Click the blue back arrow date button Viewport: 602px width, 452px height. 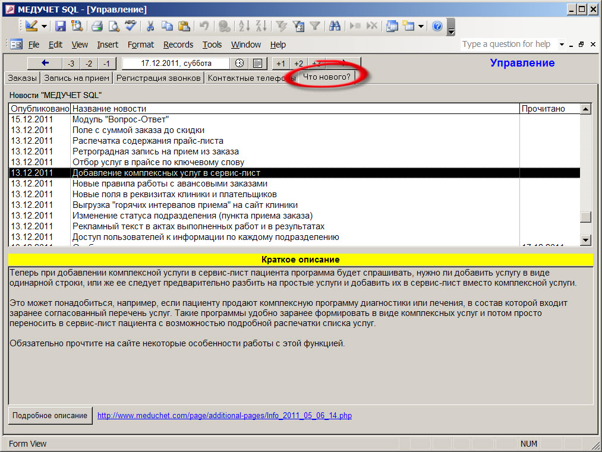(x=45, y=63)
